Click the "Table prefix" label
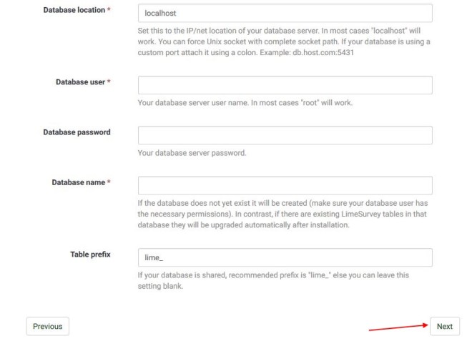This screenshot has height=341, width=472. (x=90, y=254)
